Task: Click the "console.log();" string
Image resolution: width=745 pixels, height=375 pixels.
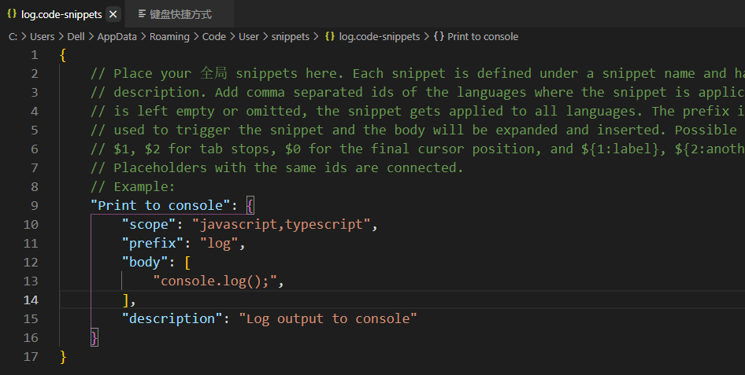Action: 215,281
